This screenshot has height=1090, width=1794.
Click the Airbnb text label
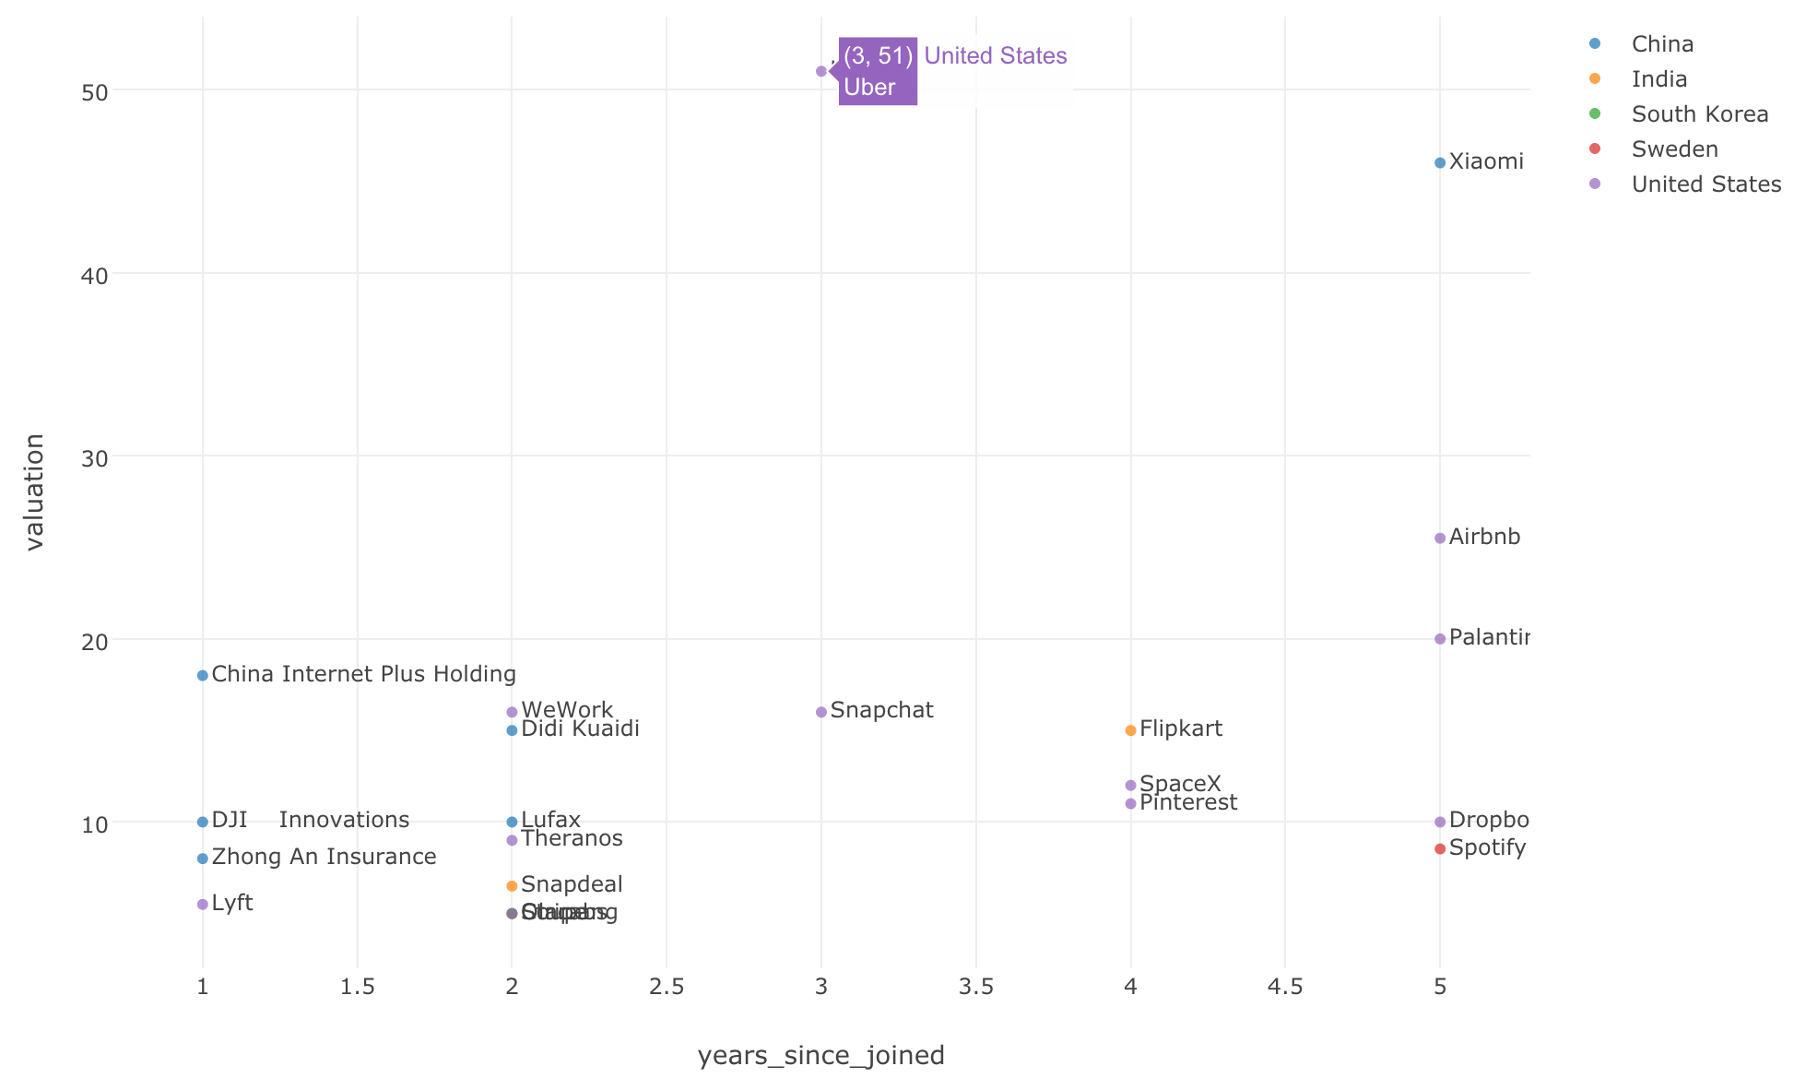(1484, 537)
